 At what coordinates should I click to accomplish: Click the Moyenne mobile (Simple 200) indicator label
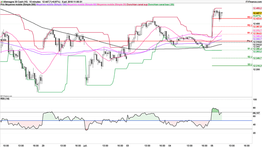click(x=20, y=5)
